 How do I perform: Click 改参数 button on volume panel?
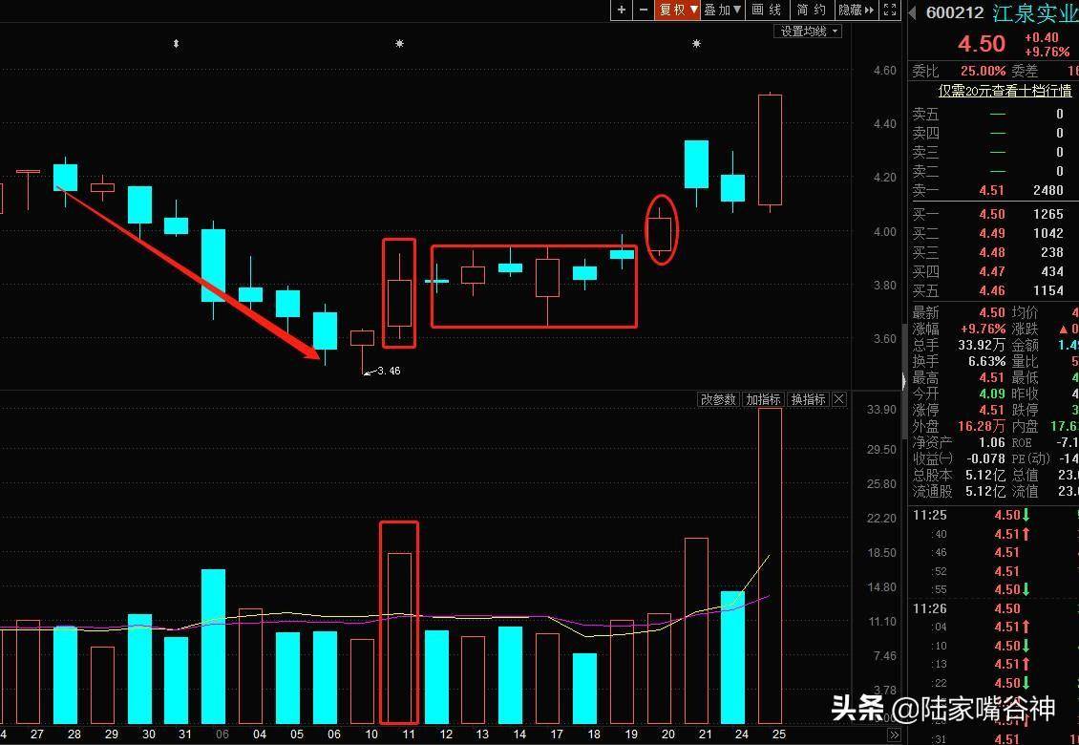pyautogui.click(x=718, y=399)
